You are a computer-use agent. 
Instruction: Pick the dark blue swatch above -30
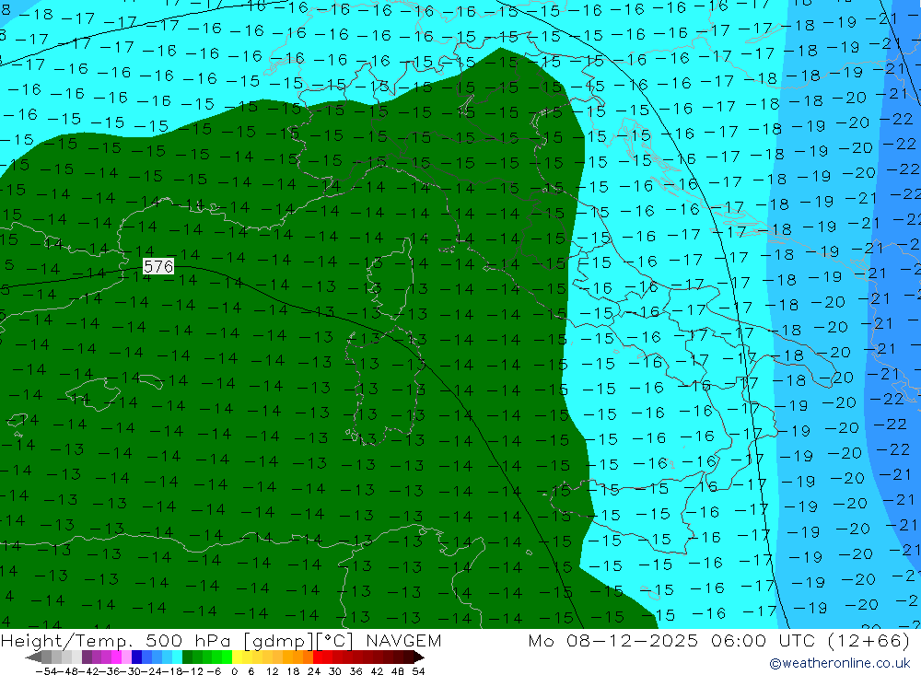(x=136, y=658)
